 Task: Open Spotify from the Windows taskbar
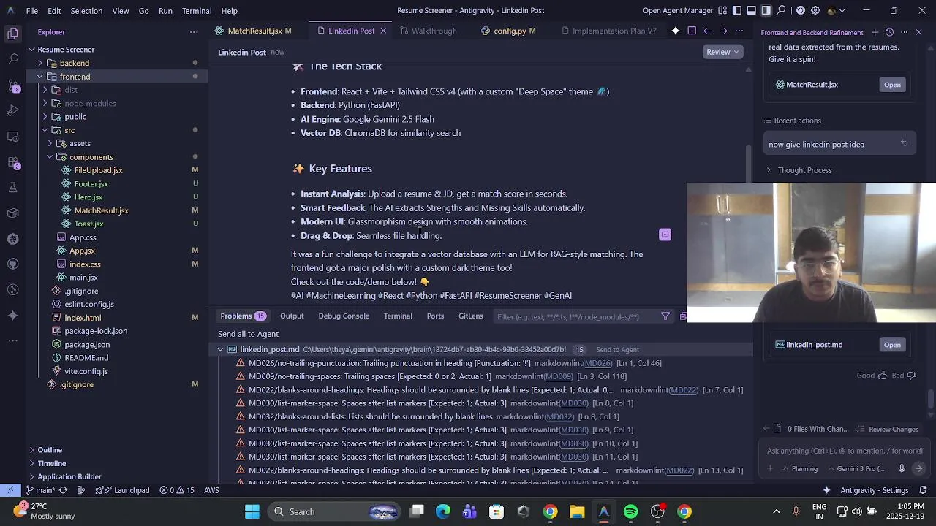click(x=630, y=511)
